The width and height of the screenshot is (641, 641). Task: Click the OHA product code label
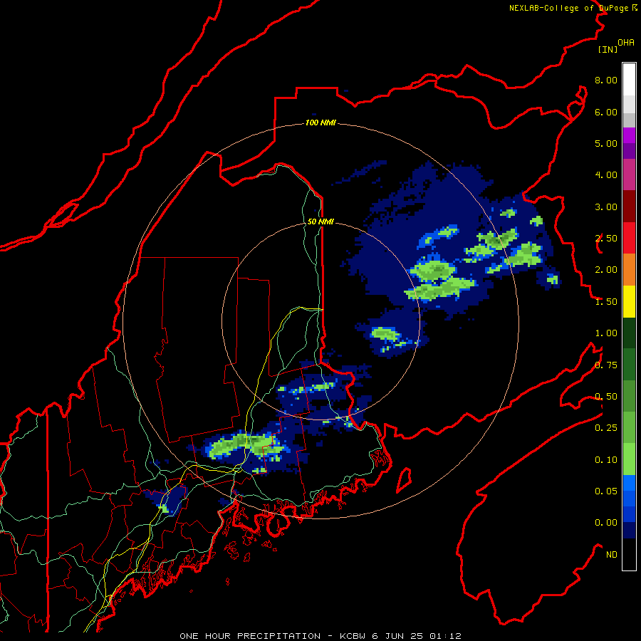pos(626,42)
